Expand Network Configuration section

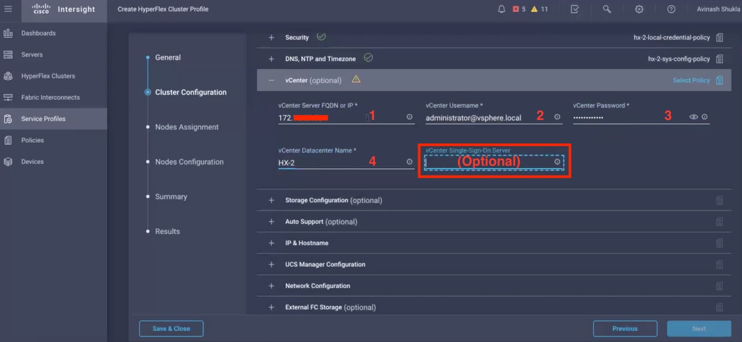[272, 286]
